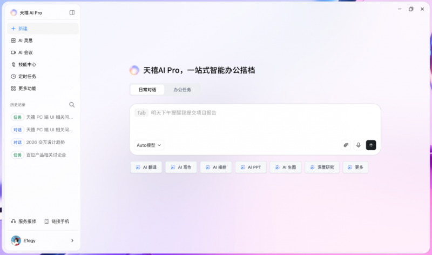
Task: Open task history 天禧 PC 端 UI 相关问
Action: coord(43,117)
